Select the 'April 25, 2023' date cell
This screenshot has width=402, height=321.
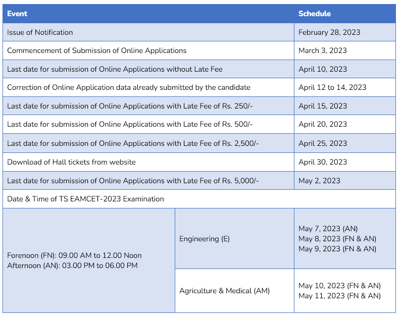coord(345,143)
